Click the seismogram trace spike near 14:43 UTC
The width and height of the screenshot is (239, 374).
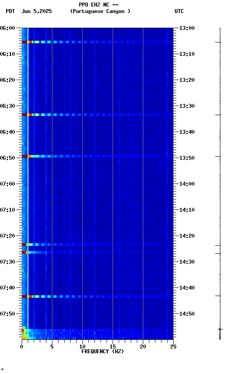click(x=218, y=296)
